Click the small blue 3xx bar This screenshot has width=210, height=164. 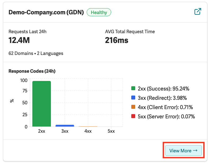[65, 126]
